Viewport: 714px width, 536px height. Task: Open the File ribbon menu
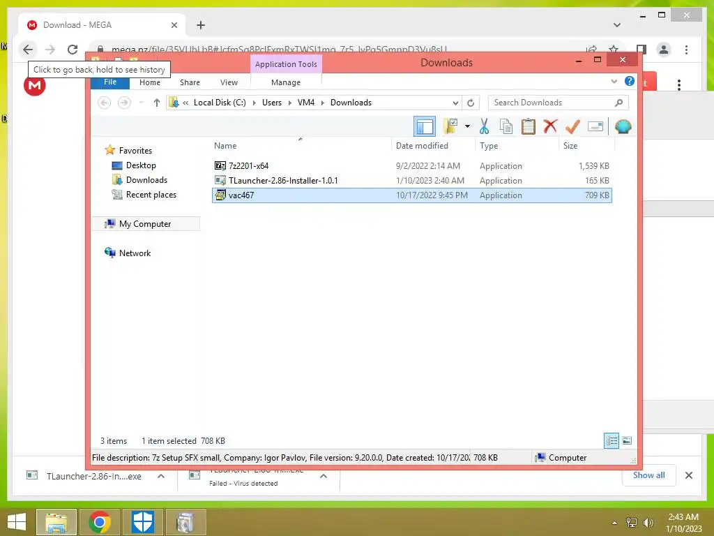110,82
